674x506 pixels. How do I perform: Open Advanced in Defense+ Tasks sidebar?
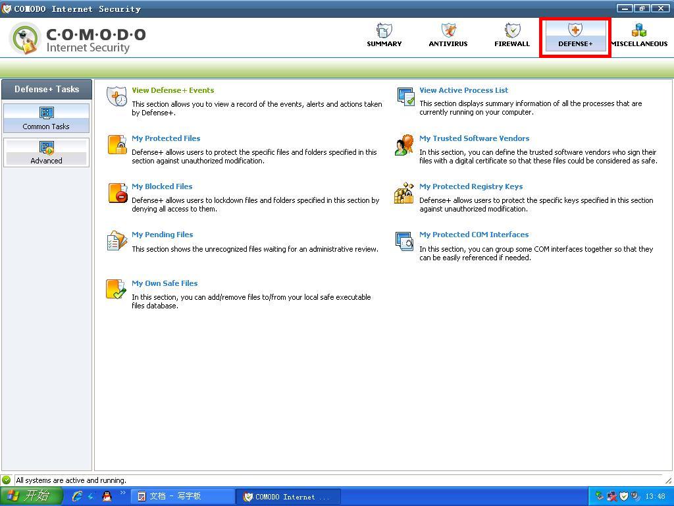click(47, 152)
